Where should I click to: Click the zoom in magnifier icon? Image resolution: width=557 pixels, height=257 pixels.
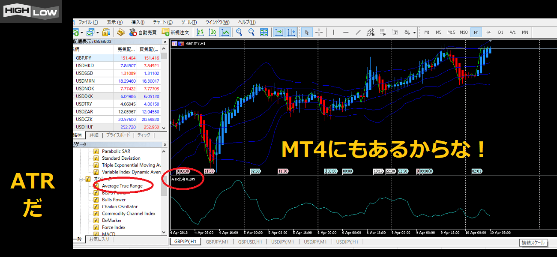pyautogui.click(x=239, y=32)
